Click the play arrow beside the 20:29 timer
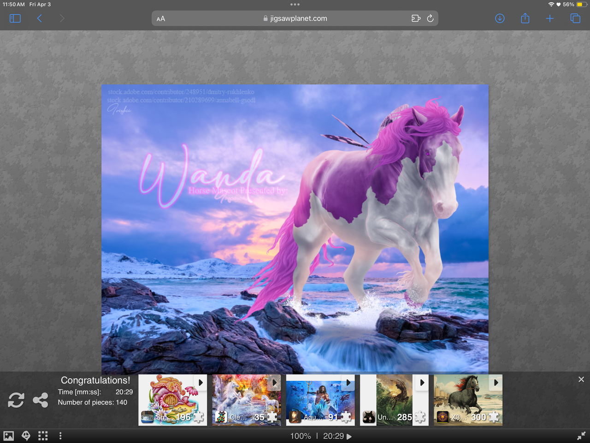This screenshot has width=590, height=443. pyautogui.click(x=349, y=437)
